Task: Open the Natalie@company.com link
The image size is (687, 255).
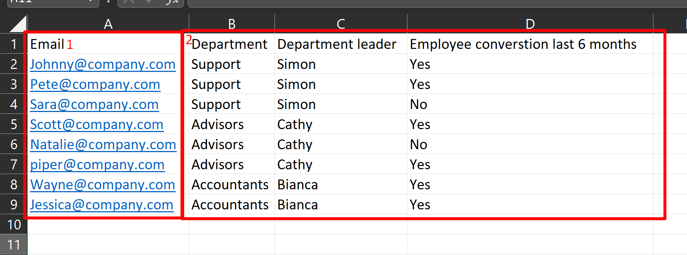Action: [x=103, y=144]
